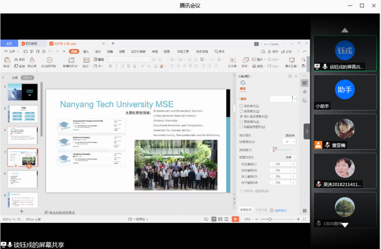
Task: Select Pattern fill radio option
Action: coord(241,121)
